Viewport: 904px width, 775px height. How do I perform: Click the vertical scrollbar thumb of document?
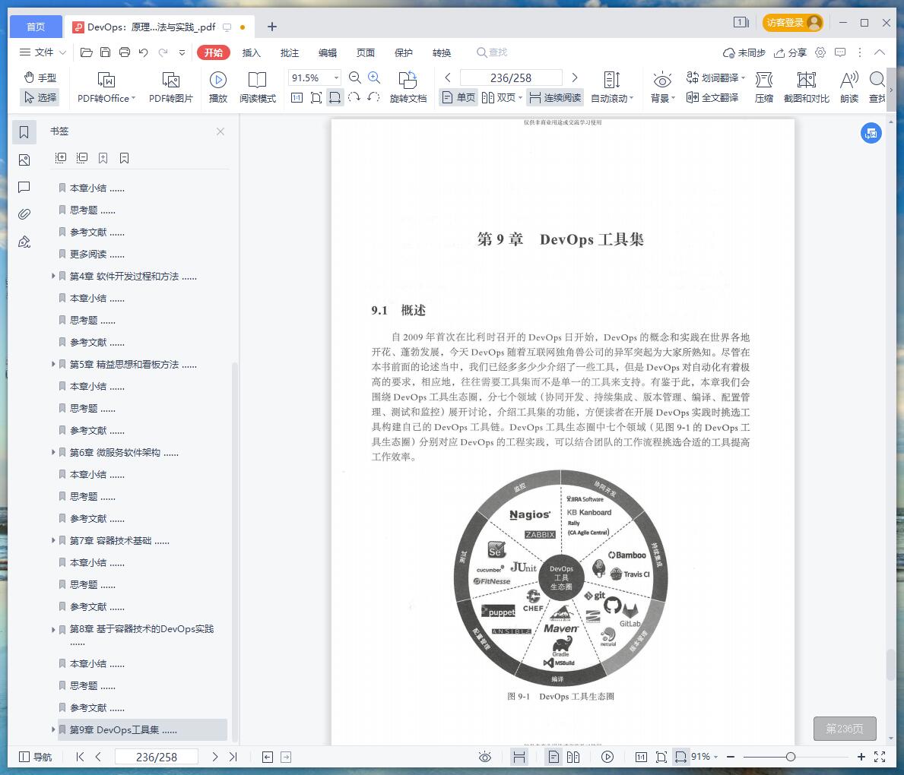(x=891, y=664)
